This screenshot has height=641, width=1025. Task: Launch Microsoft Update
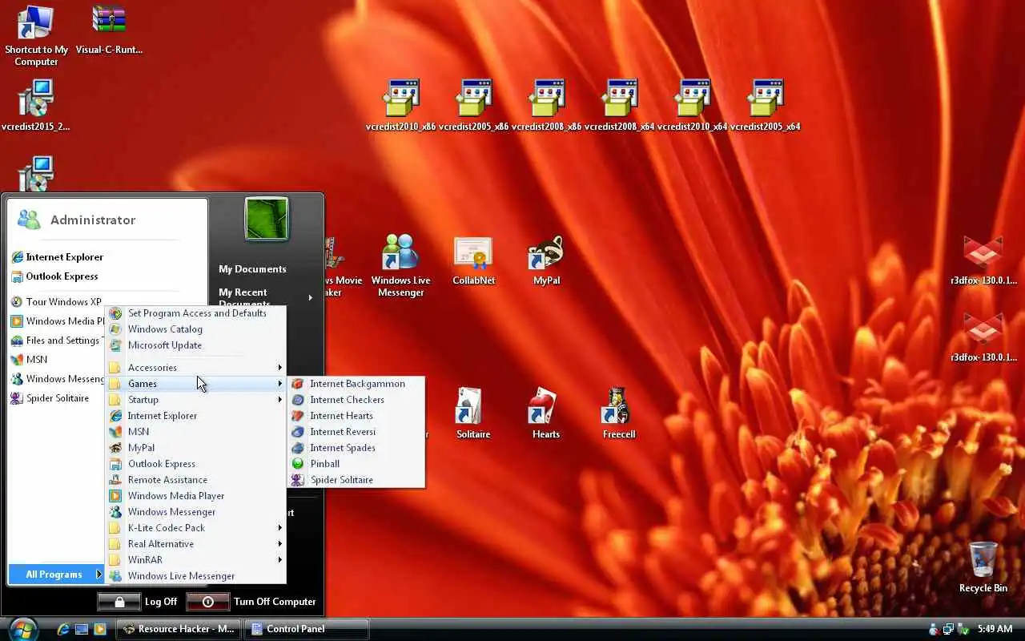[x=196, y=345]
